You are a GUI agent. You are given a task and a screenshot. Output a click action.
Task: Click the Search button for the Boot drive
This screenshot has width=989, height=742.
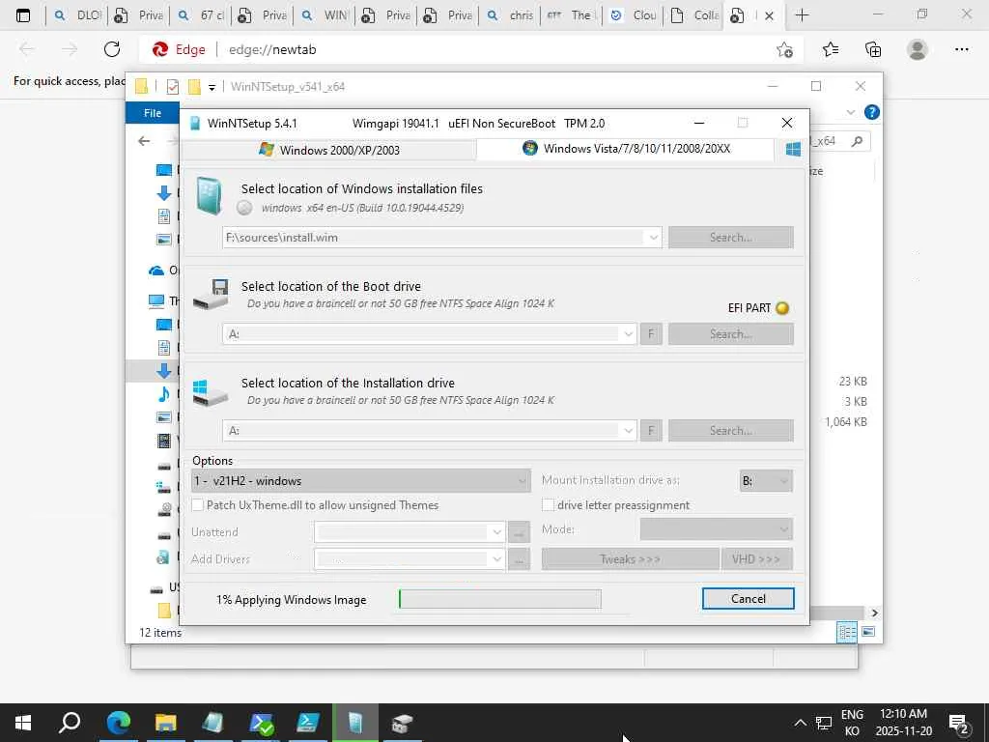point(730,333)
